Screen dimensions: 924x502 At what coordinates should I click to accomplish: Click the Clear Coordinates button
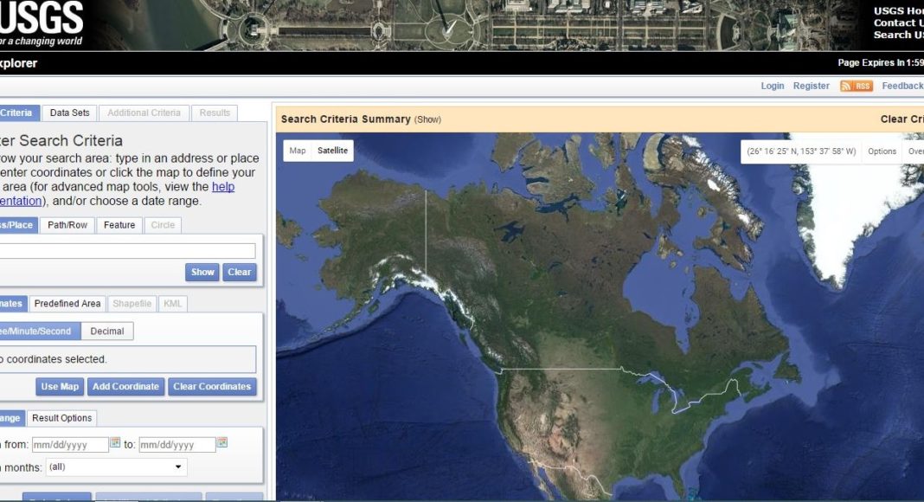(212, 387)
